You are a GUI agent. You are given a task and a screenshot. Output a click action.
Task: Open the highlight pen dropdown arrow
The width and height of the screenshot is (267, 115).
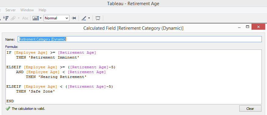(x=89, y=18)
